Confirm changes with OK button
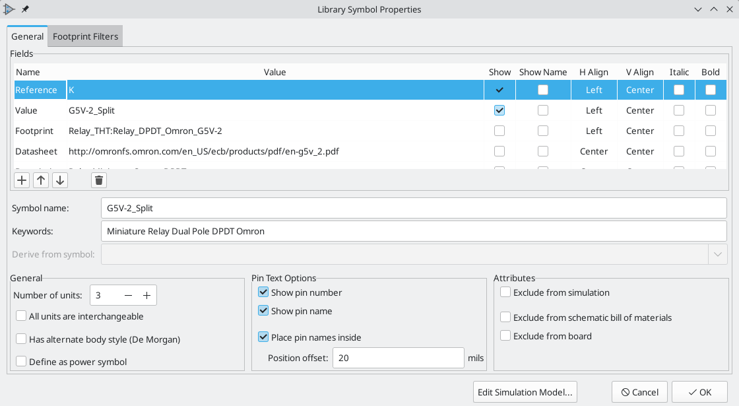Image resolution: width=739 pixels, height=406 pixels. (x=699, y=392)
